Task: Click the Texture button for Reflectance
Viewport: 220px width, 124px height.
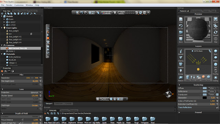Action: pyautogui.click(x=211, y=91)
